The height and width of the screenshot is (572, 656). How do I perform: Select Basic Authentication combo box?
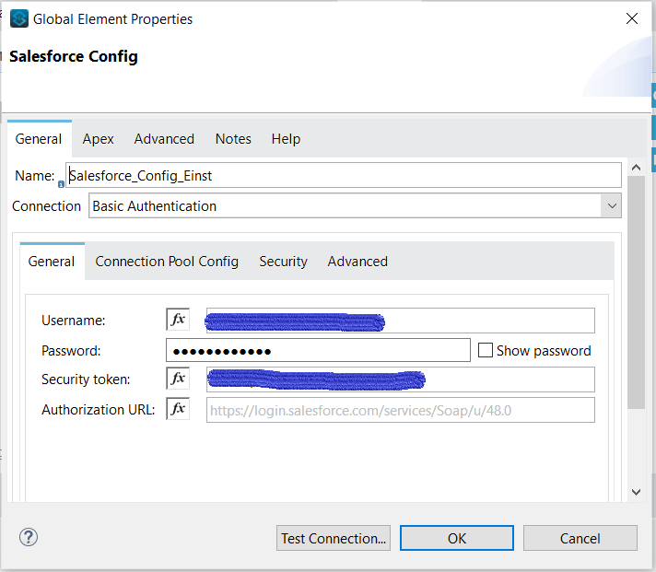click(x=355, y=205)
